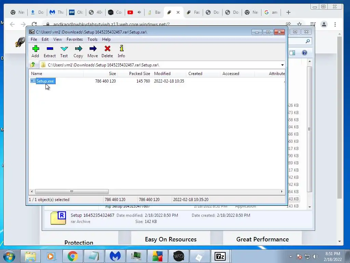This screenshot has height=263, width=350.
Task: Open the View menu
Action: click(57, 39)
